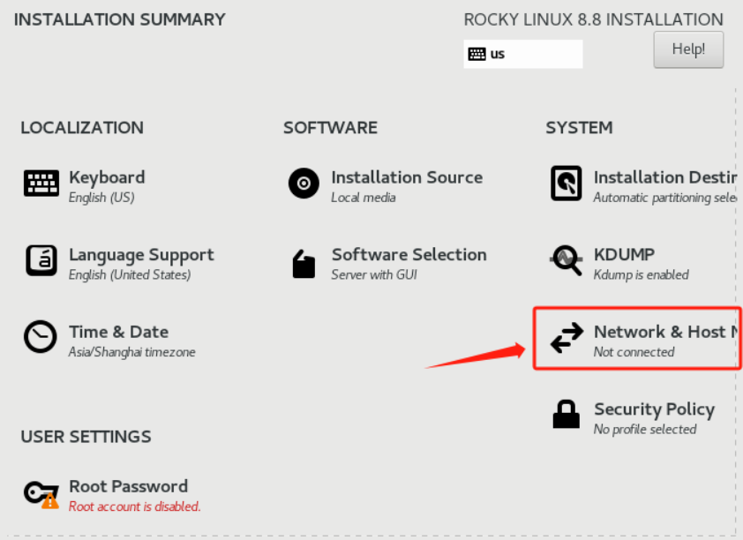Click the Language Support icon
Image resolution: width=743 pixels, height=540 pixels.
(41, 261)
